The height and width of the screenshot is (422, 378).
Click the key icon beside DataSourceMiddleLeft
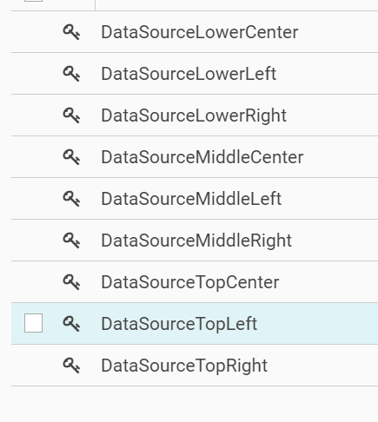(71, 199)
